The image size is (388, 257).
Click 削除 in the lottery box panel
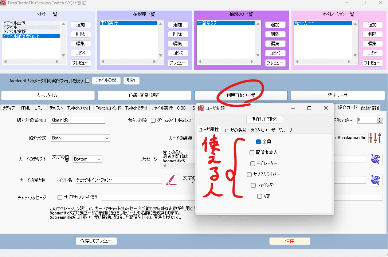point(178,34)
